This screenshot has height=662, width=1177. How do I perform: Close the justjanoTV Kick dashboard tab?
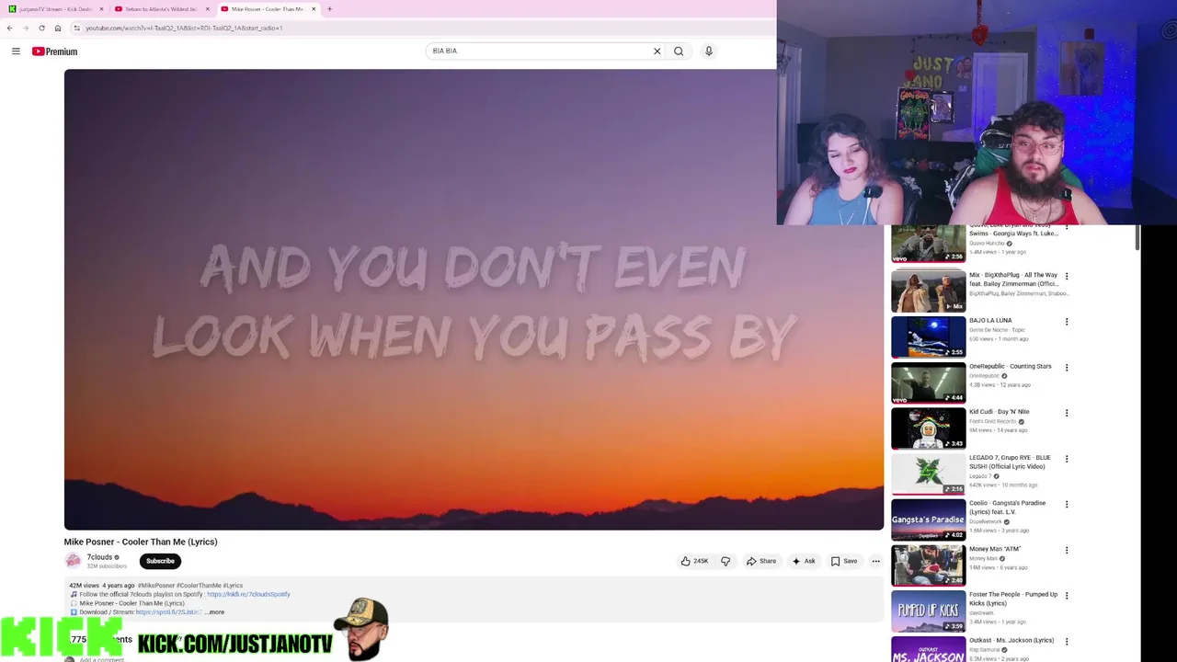[102, 9]
